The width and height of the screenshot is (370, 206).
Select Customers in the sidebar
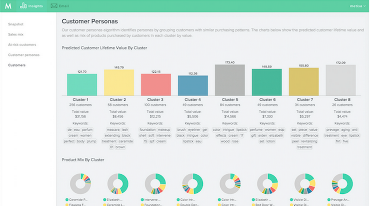tap(17, 65)
